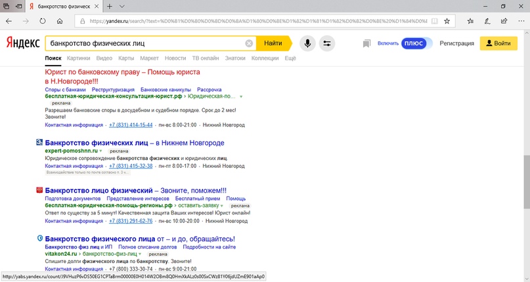
Task: Switch to the Видео tab
Action: tap(104, 58)
